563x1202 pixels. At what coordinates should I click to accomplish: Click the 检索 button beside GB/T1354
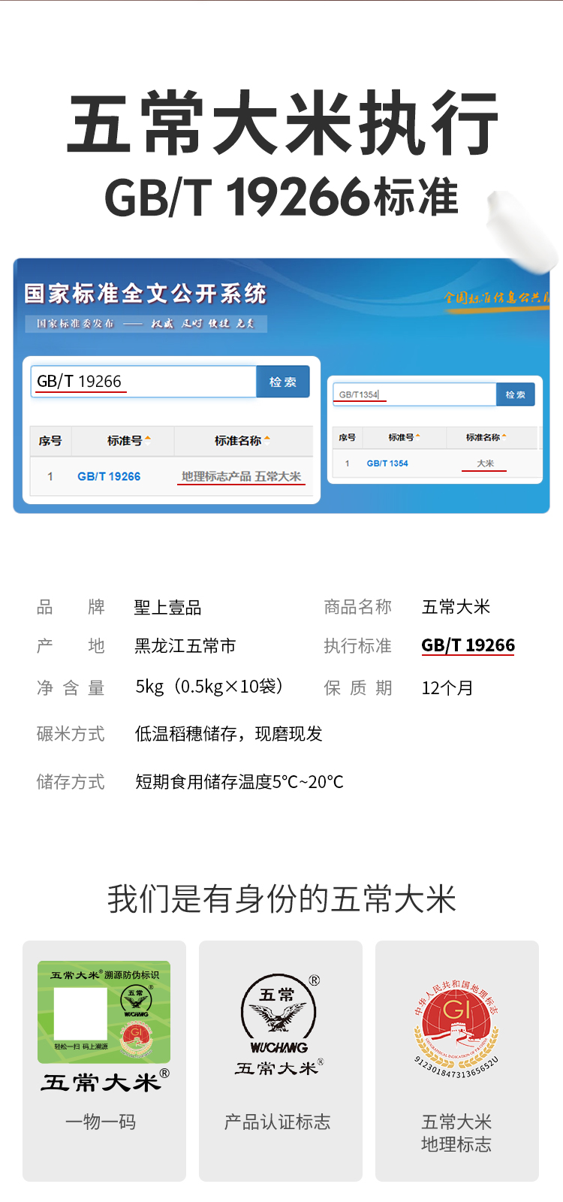click(x=516, y=394)
